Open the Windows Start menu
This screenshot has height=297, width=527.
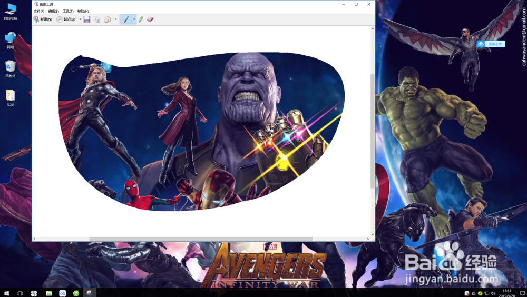tap(6, 293)
